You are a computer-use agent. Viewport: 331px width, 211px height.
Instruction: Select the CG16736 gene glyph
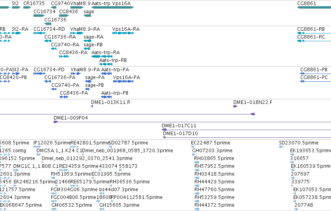48,24
